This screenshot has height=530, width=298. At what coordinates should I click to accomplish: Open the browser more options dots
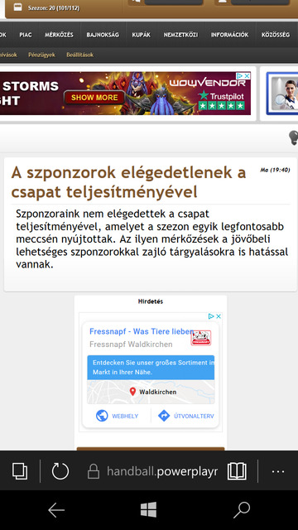[x=278, y=471]
